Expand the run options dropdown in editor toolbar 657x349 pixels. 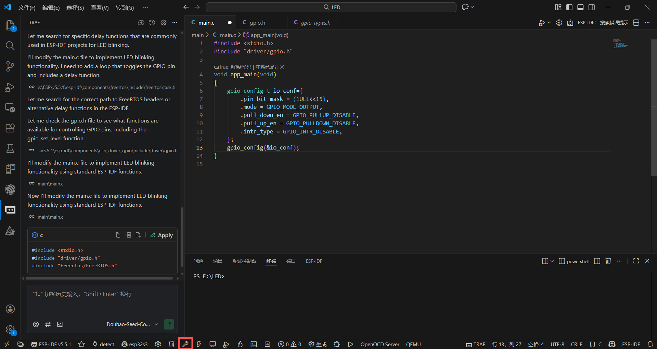pos(549,23)
